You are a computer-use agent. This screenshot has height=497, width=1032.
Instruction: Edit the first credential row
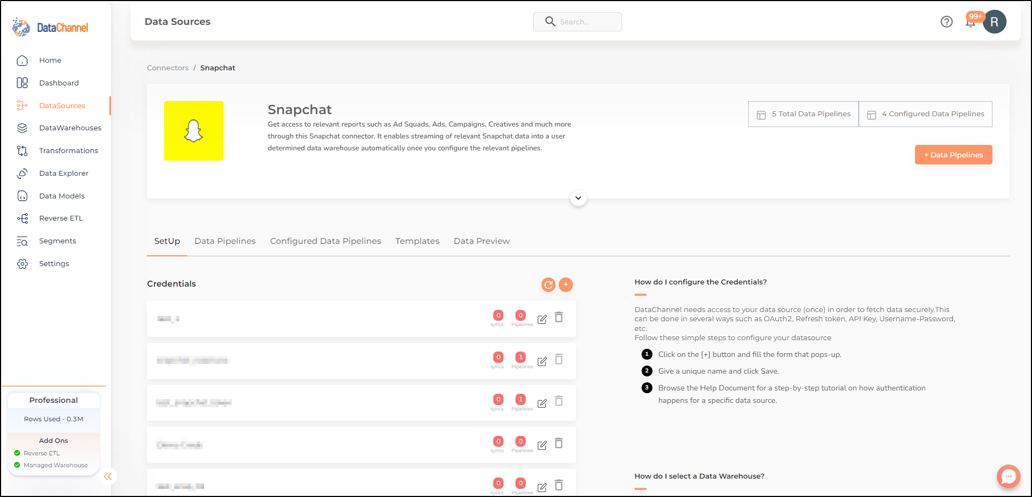[x=542, y=319]
